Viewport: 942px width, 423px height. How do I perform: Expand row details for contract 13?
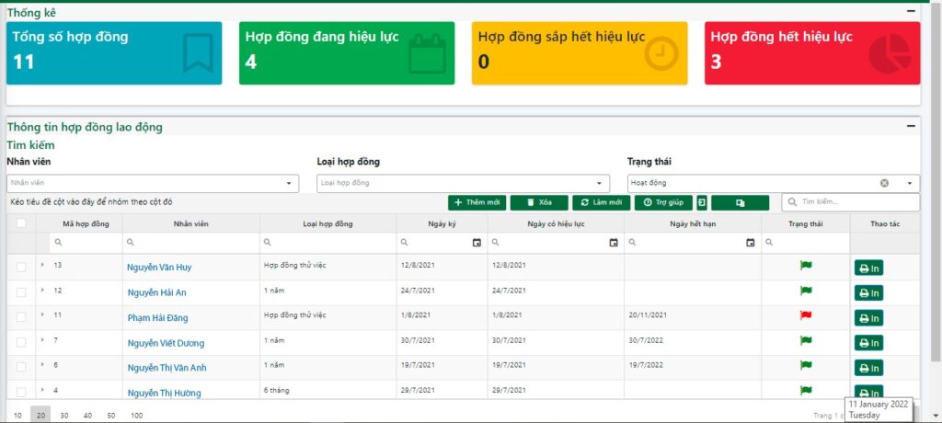(x=42, y=265)
